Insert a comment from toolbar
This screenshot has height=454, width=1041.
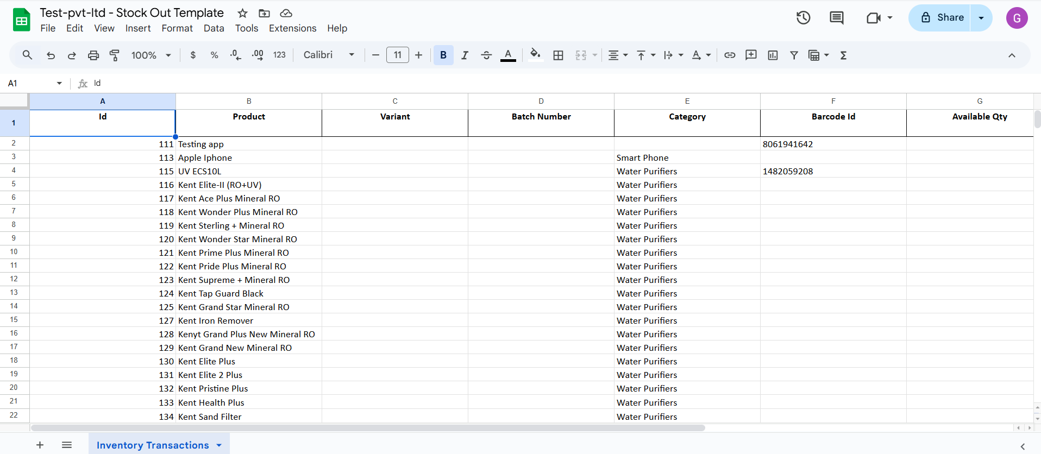click(751, 55)
